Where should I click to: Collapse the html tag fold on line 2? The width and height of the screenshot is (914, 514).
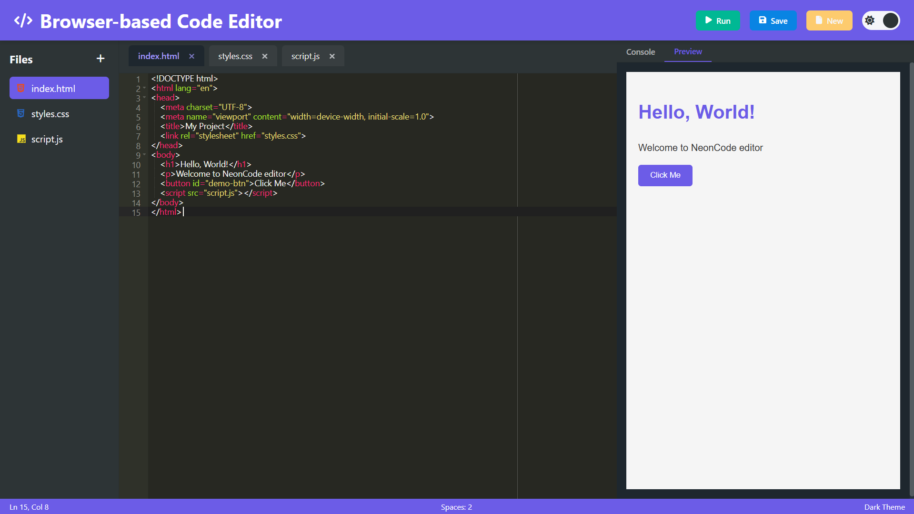coord(144,88)
